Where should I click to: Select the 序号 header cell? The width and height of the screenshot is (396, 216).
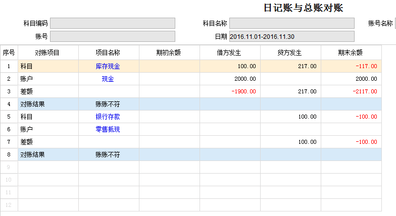pyautogui.click(x=9, y=52)
